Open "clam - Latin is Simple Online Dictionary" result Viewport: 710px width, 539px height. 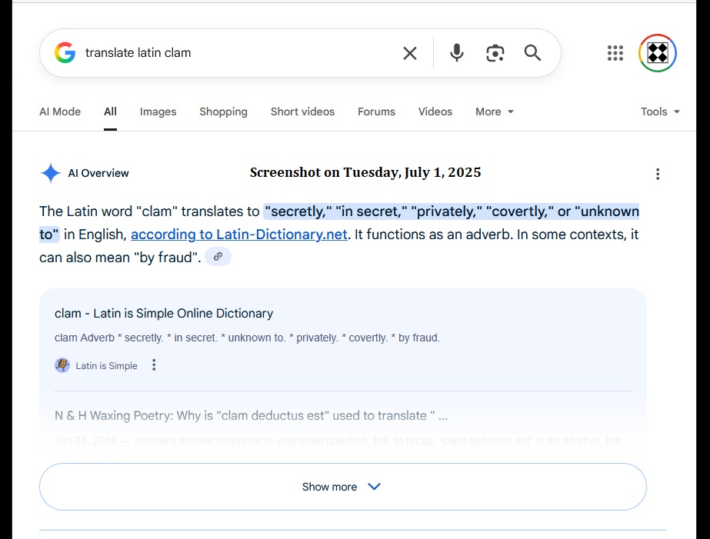point(164,314)
